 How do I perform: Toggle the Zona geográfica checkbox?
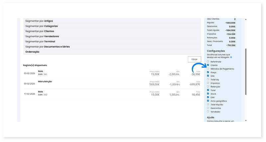pyautogui.click(x=208, y=101)
